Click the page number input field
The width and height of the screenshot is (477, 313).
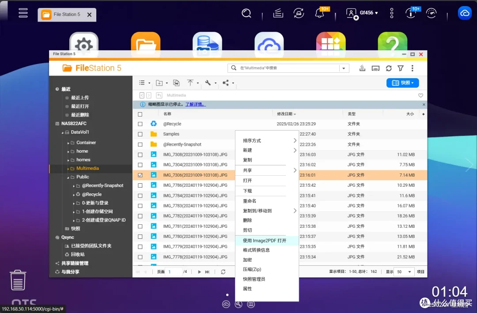coord(174,272)
